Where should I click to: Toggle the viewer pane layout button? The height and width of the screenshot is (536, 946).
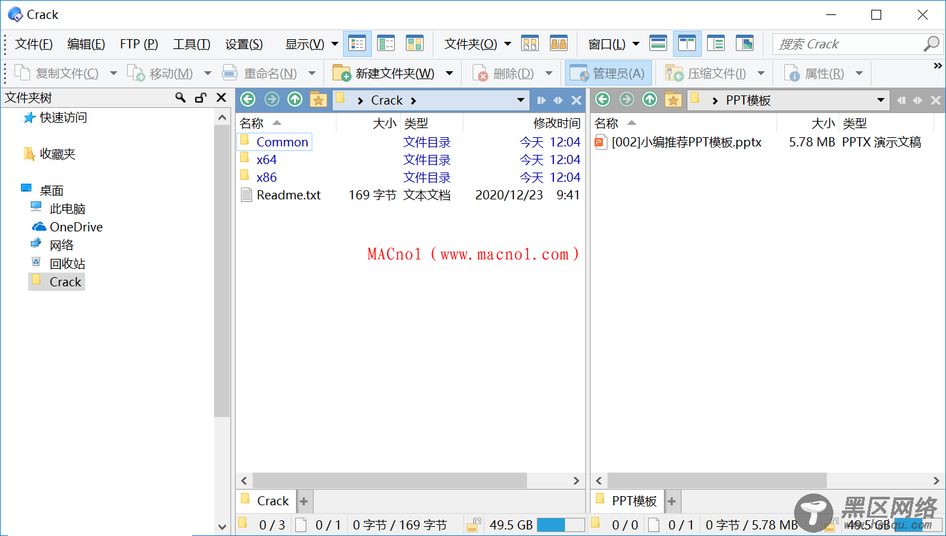744,44
